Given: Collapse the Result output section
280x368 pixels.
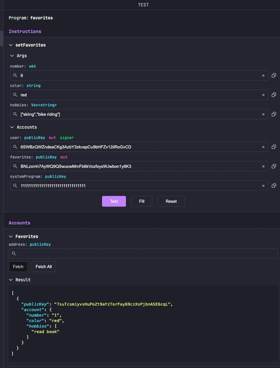Looking at the screenshot, I should 11,280.
